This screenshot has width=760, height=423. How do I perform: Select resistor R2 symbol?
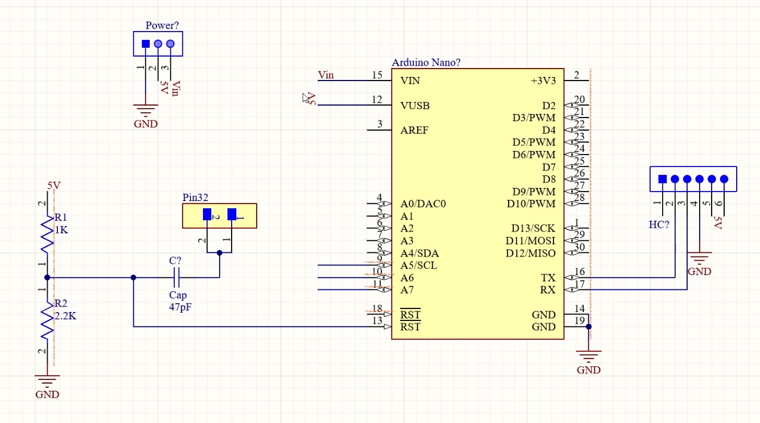[x=47, y=316]
